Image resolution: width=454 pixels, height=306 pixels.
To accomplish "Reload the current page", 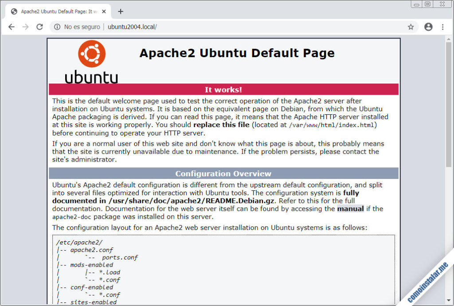I will 39,27.
